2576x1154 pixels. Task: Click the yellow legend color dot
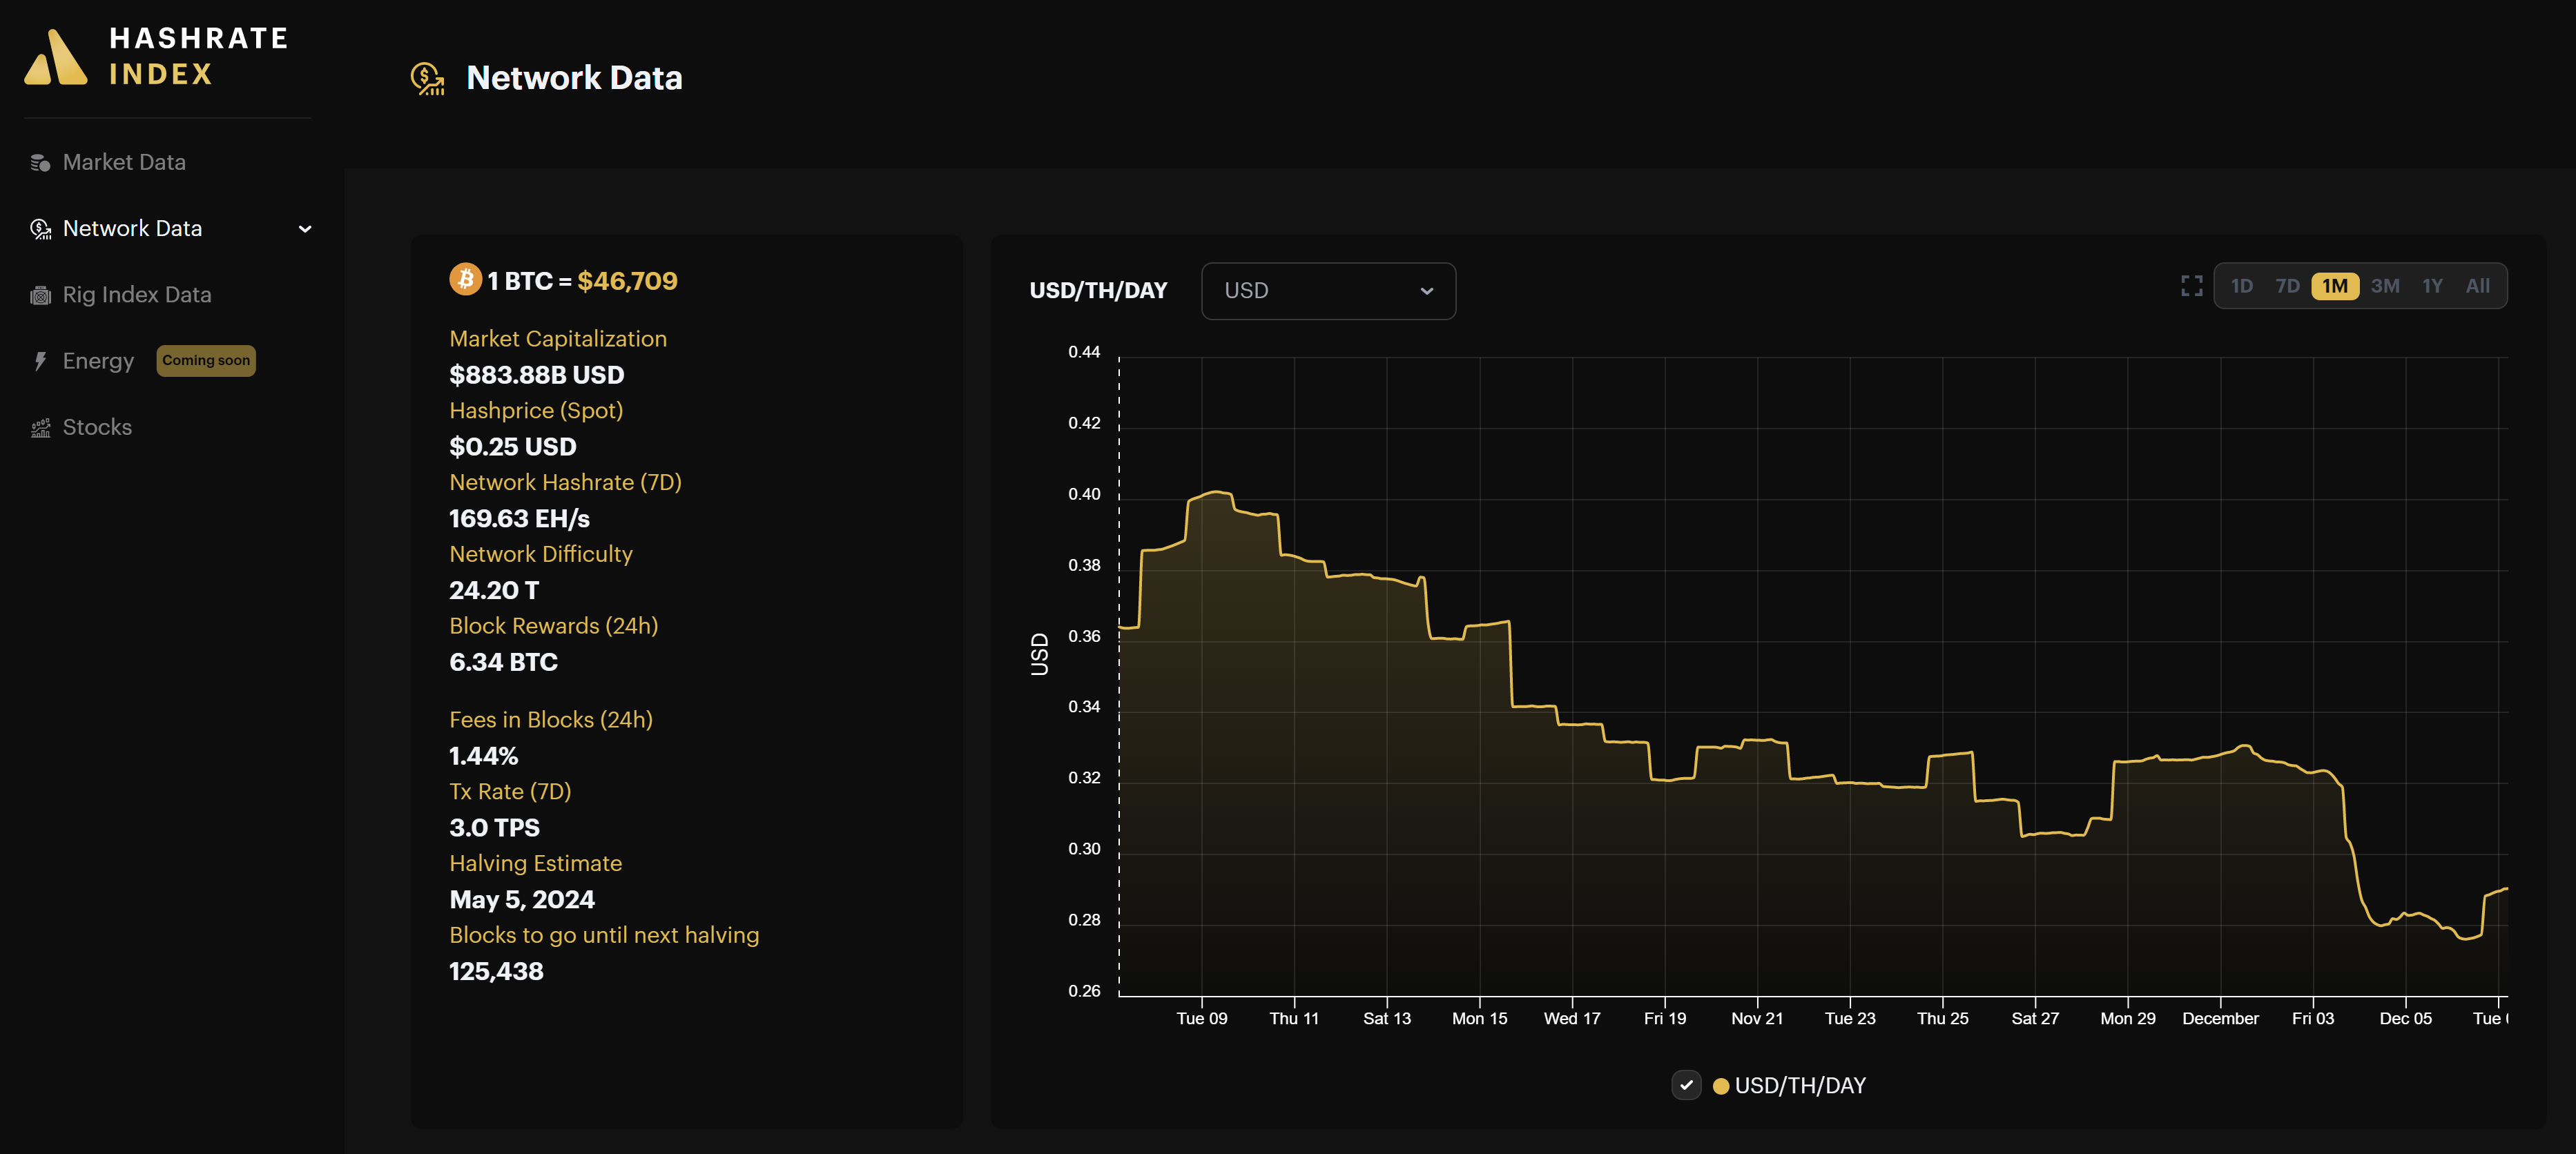pyautogui.click(x=1721, y=1085)
